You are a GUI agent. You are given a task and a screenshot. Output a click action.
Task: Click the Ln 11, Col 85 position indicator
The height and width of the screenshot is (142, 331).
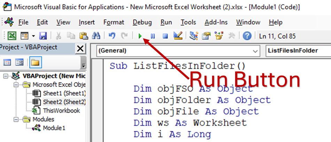coord(277,36)
